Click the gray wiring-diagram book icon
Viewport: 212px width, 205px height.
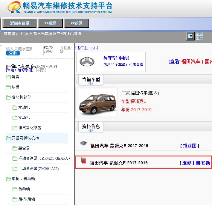tap(83, 143)
